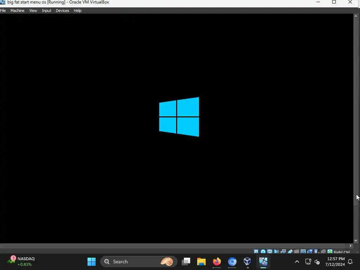Open the File menu in VirtualBox

coord(3,11)
